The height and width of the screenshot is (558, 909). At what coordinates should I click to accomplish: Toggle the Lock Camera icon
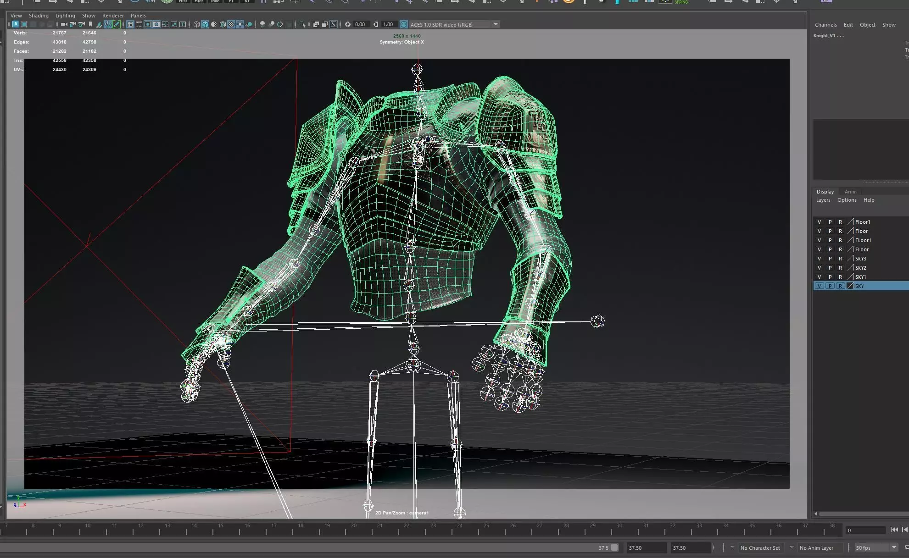coord(72,24)
